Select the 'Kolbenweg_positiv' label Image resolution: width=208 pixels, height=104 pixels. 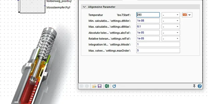click(x=59, y=1)
